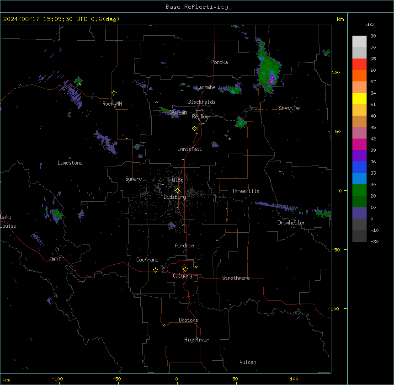Click the RockyMH label

coord(112,104)
